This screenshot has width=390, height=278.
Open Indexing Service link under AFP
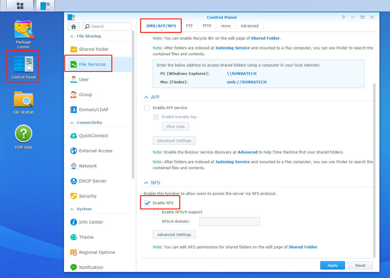click(233, 162)
